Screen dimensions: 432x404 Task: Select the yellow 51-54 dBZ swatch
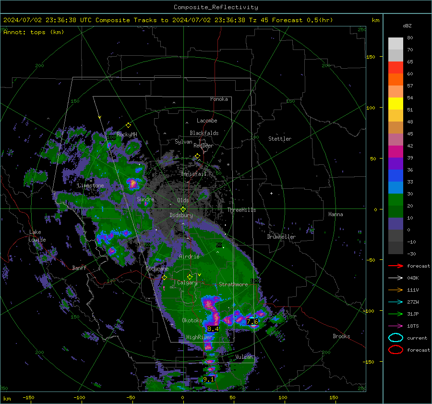click(x=396, y=104)
